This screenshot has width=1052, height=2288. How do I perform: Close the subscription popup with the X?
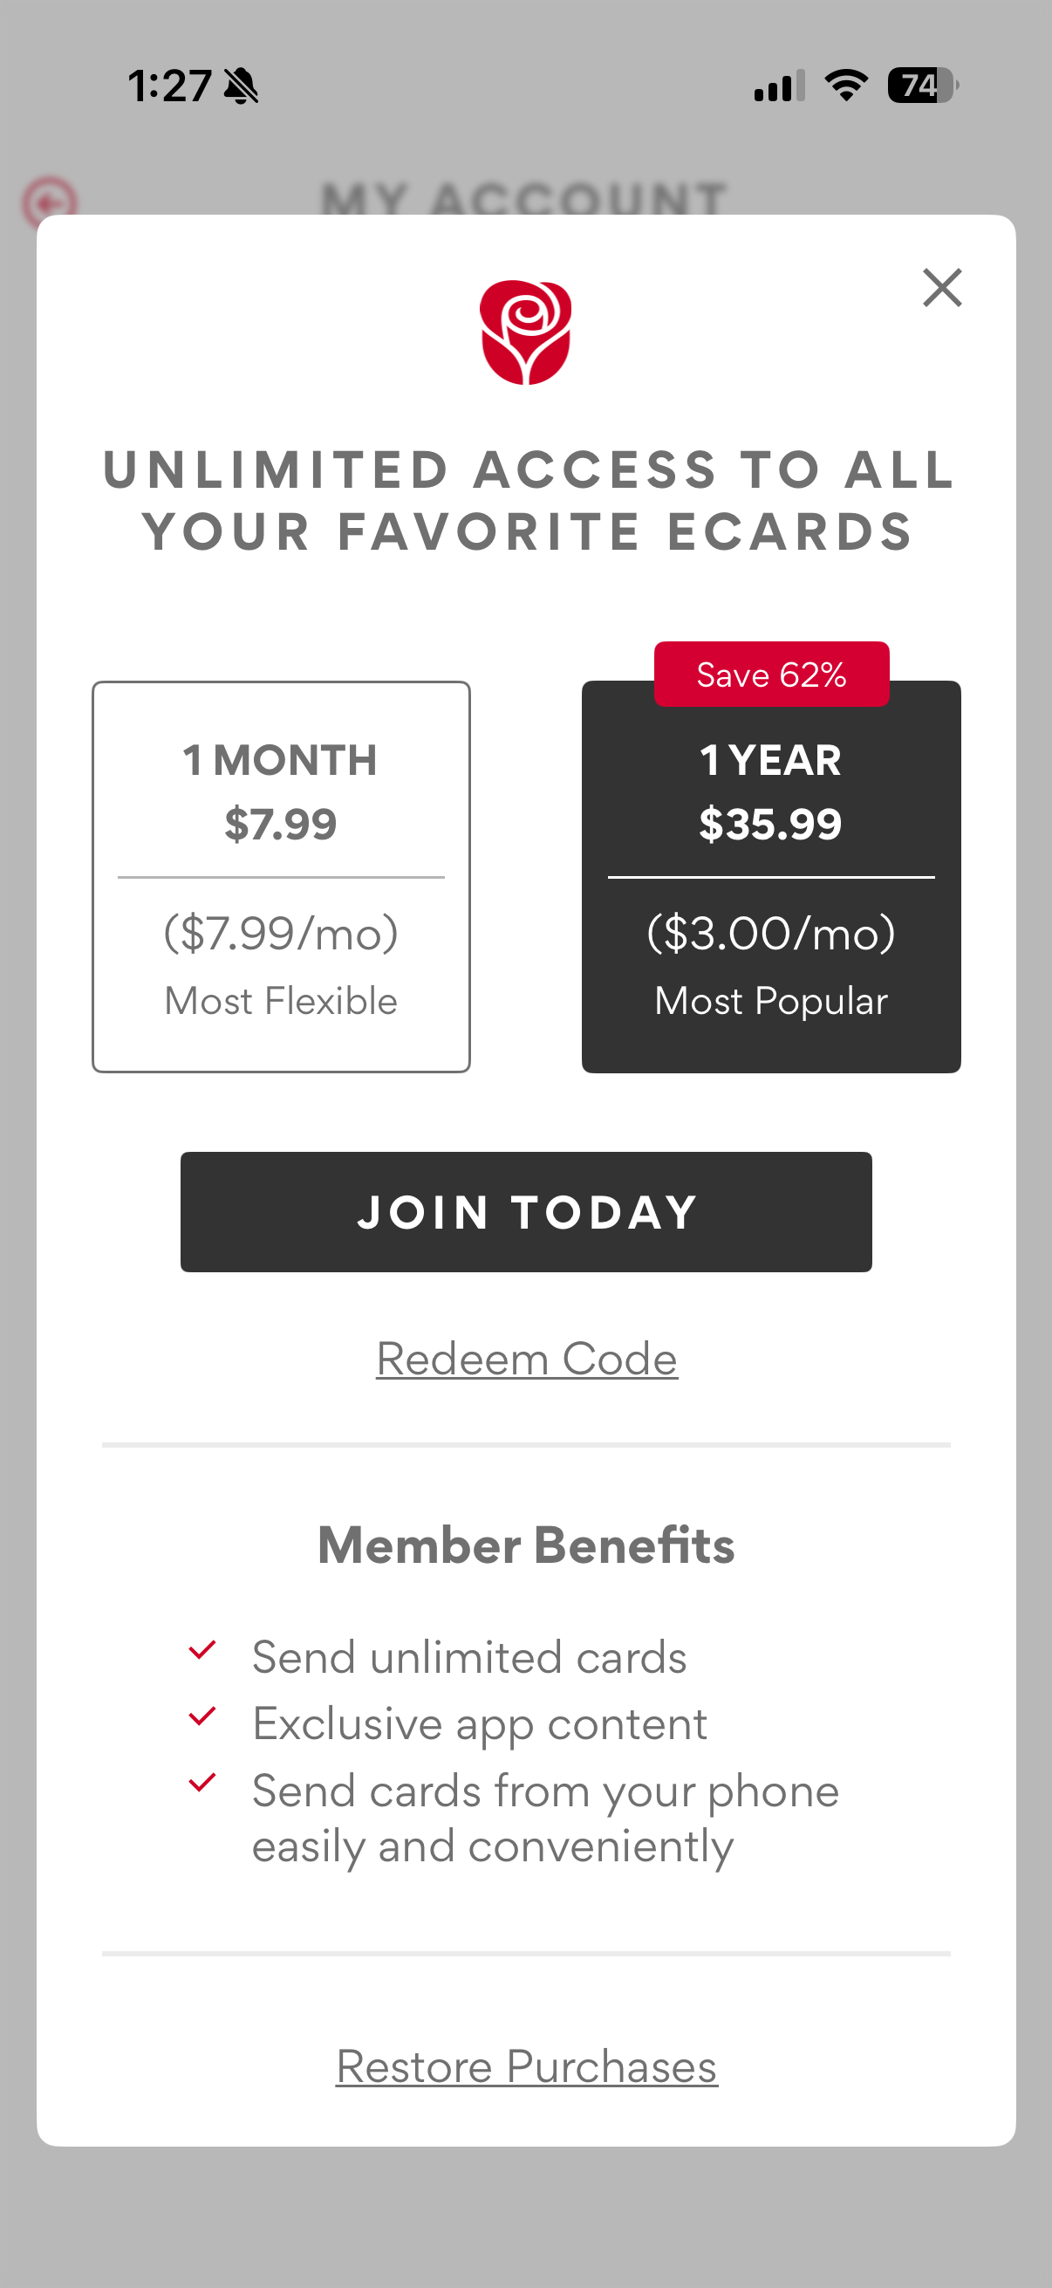tap(942, 288)
